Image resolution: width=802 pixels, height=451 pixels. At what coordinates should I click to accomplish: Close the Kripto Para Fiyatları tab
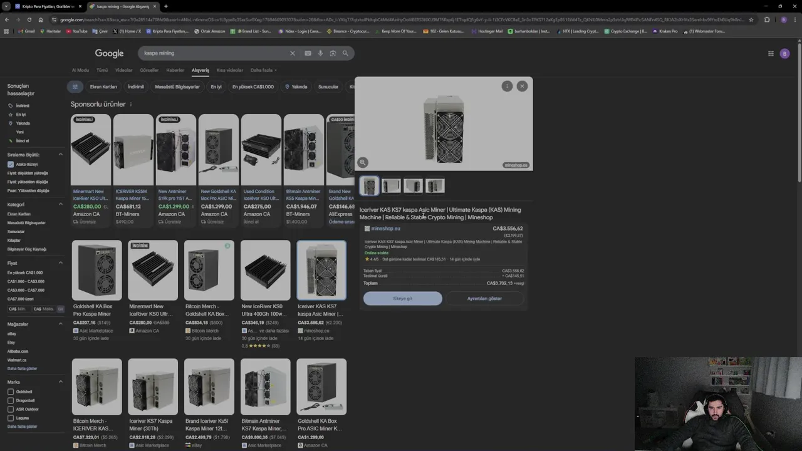point(80,6)
